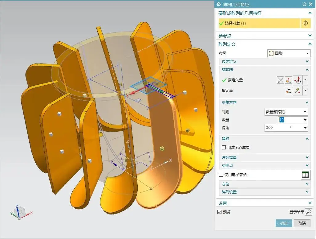Screen dimensions: 316x239
Task: Expand the 阵列增量 section
Action: (x=307, y=157)
